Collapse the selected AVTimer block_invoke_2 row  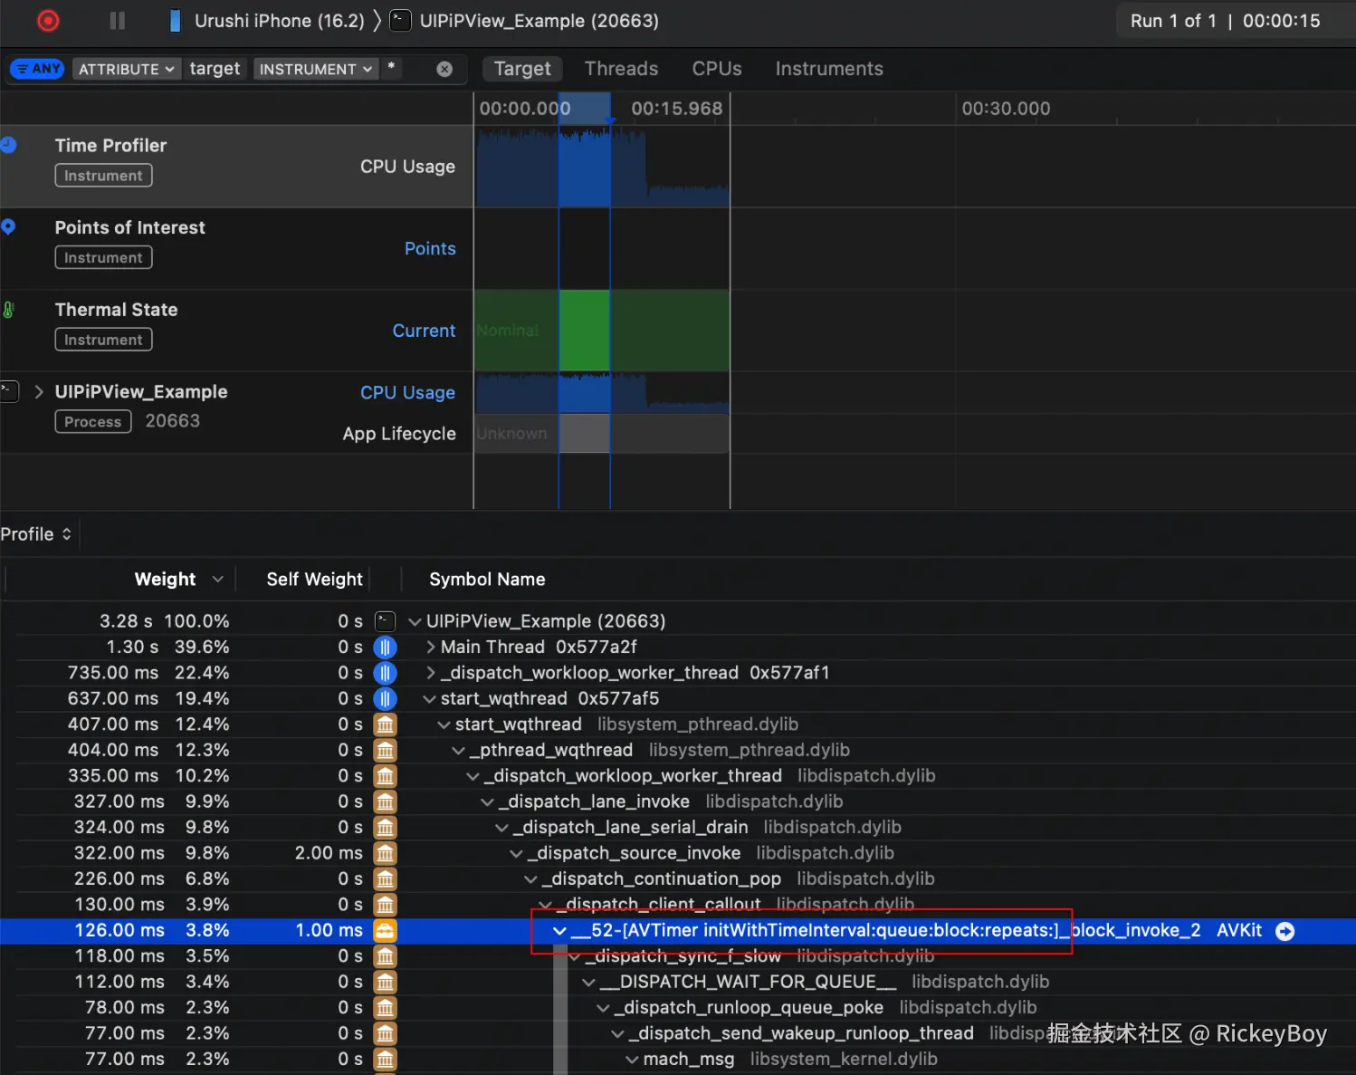coord(560,930)
